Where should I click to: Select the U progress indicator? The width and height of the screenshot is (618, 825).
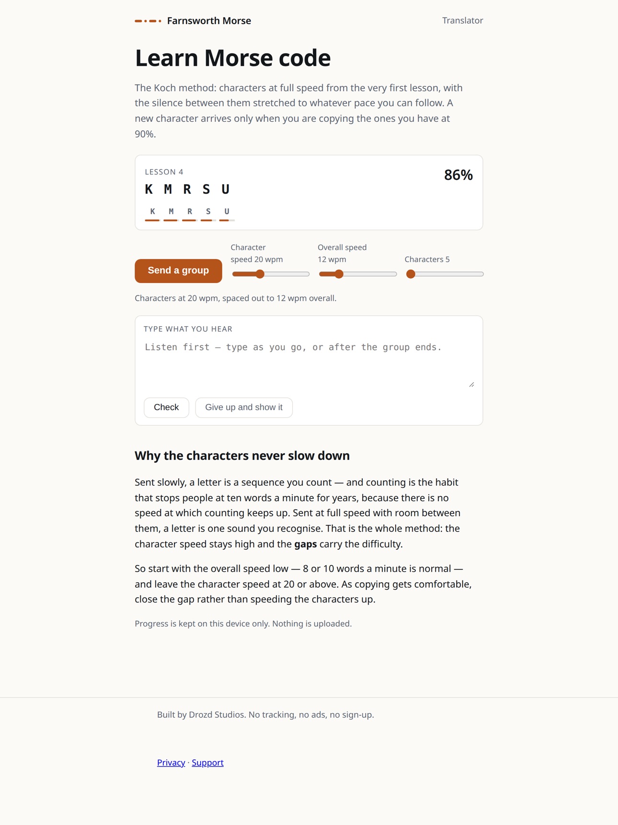coord(227,214)
